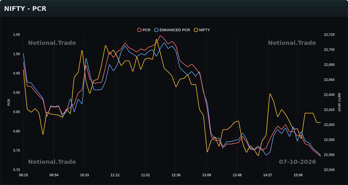Hide the NIFTY series via legend

click(202, 30)
